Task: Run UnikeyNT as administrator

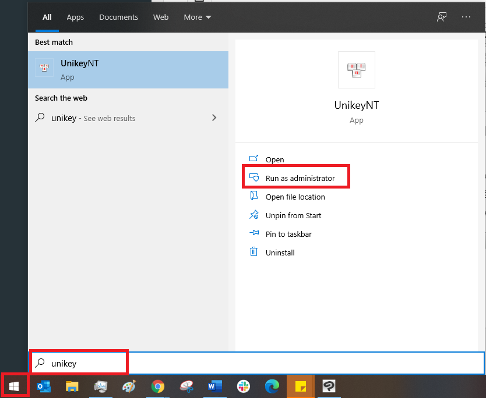Action: 300,178
